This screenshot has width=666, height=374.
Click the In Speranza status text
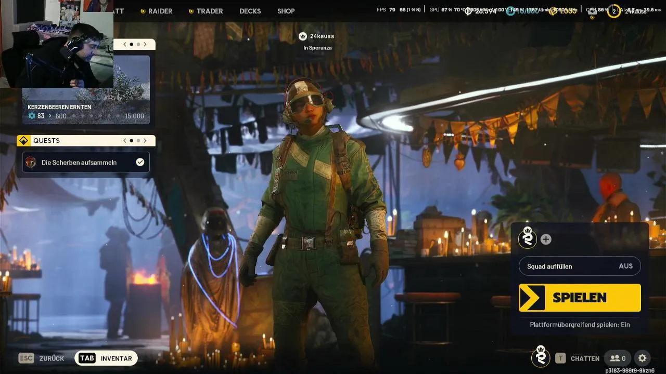[317, 48]
